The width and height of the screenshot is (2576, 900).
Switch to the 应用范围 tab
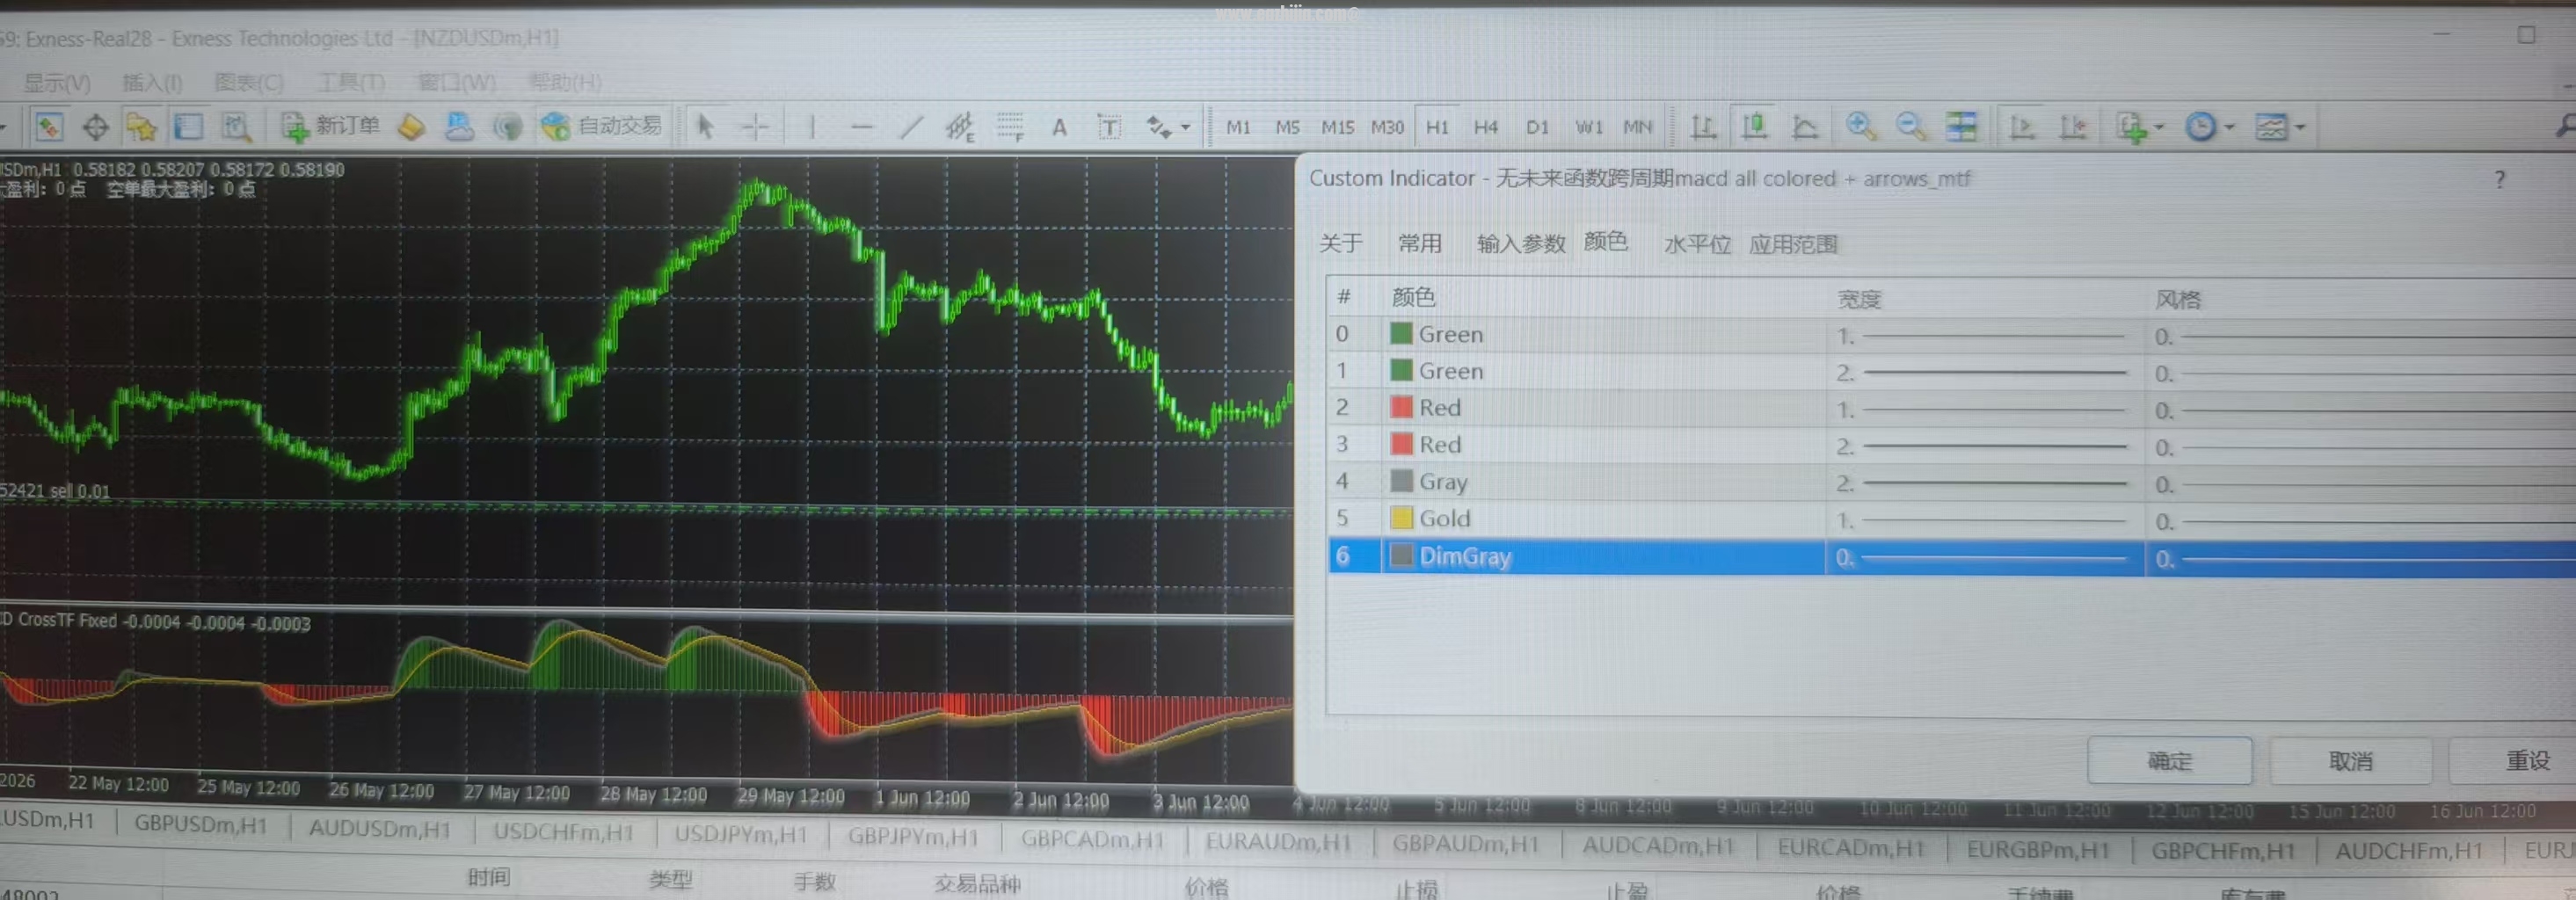tap(1793, 244)
